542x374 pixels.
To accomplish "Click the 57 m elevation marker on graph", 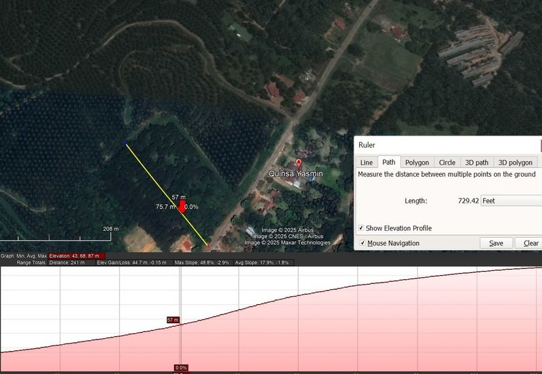I will coord(173,319).
